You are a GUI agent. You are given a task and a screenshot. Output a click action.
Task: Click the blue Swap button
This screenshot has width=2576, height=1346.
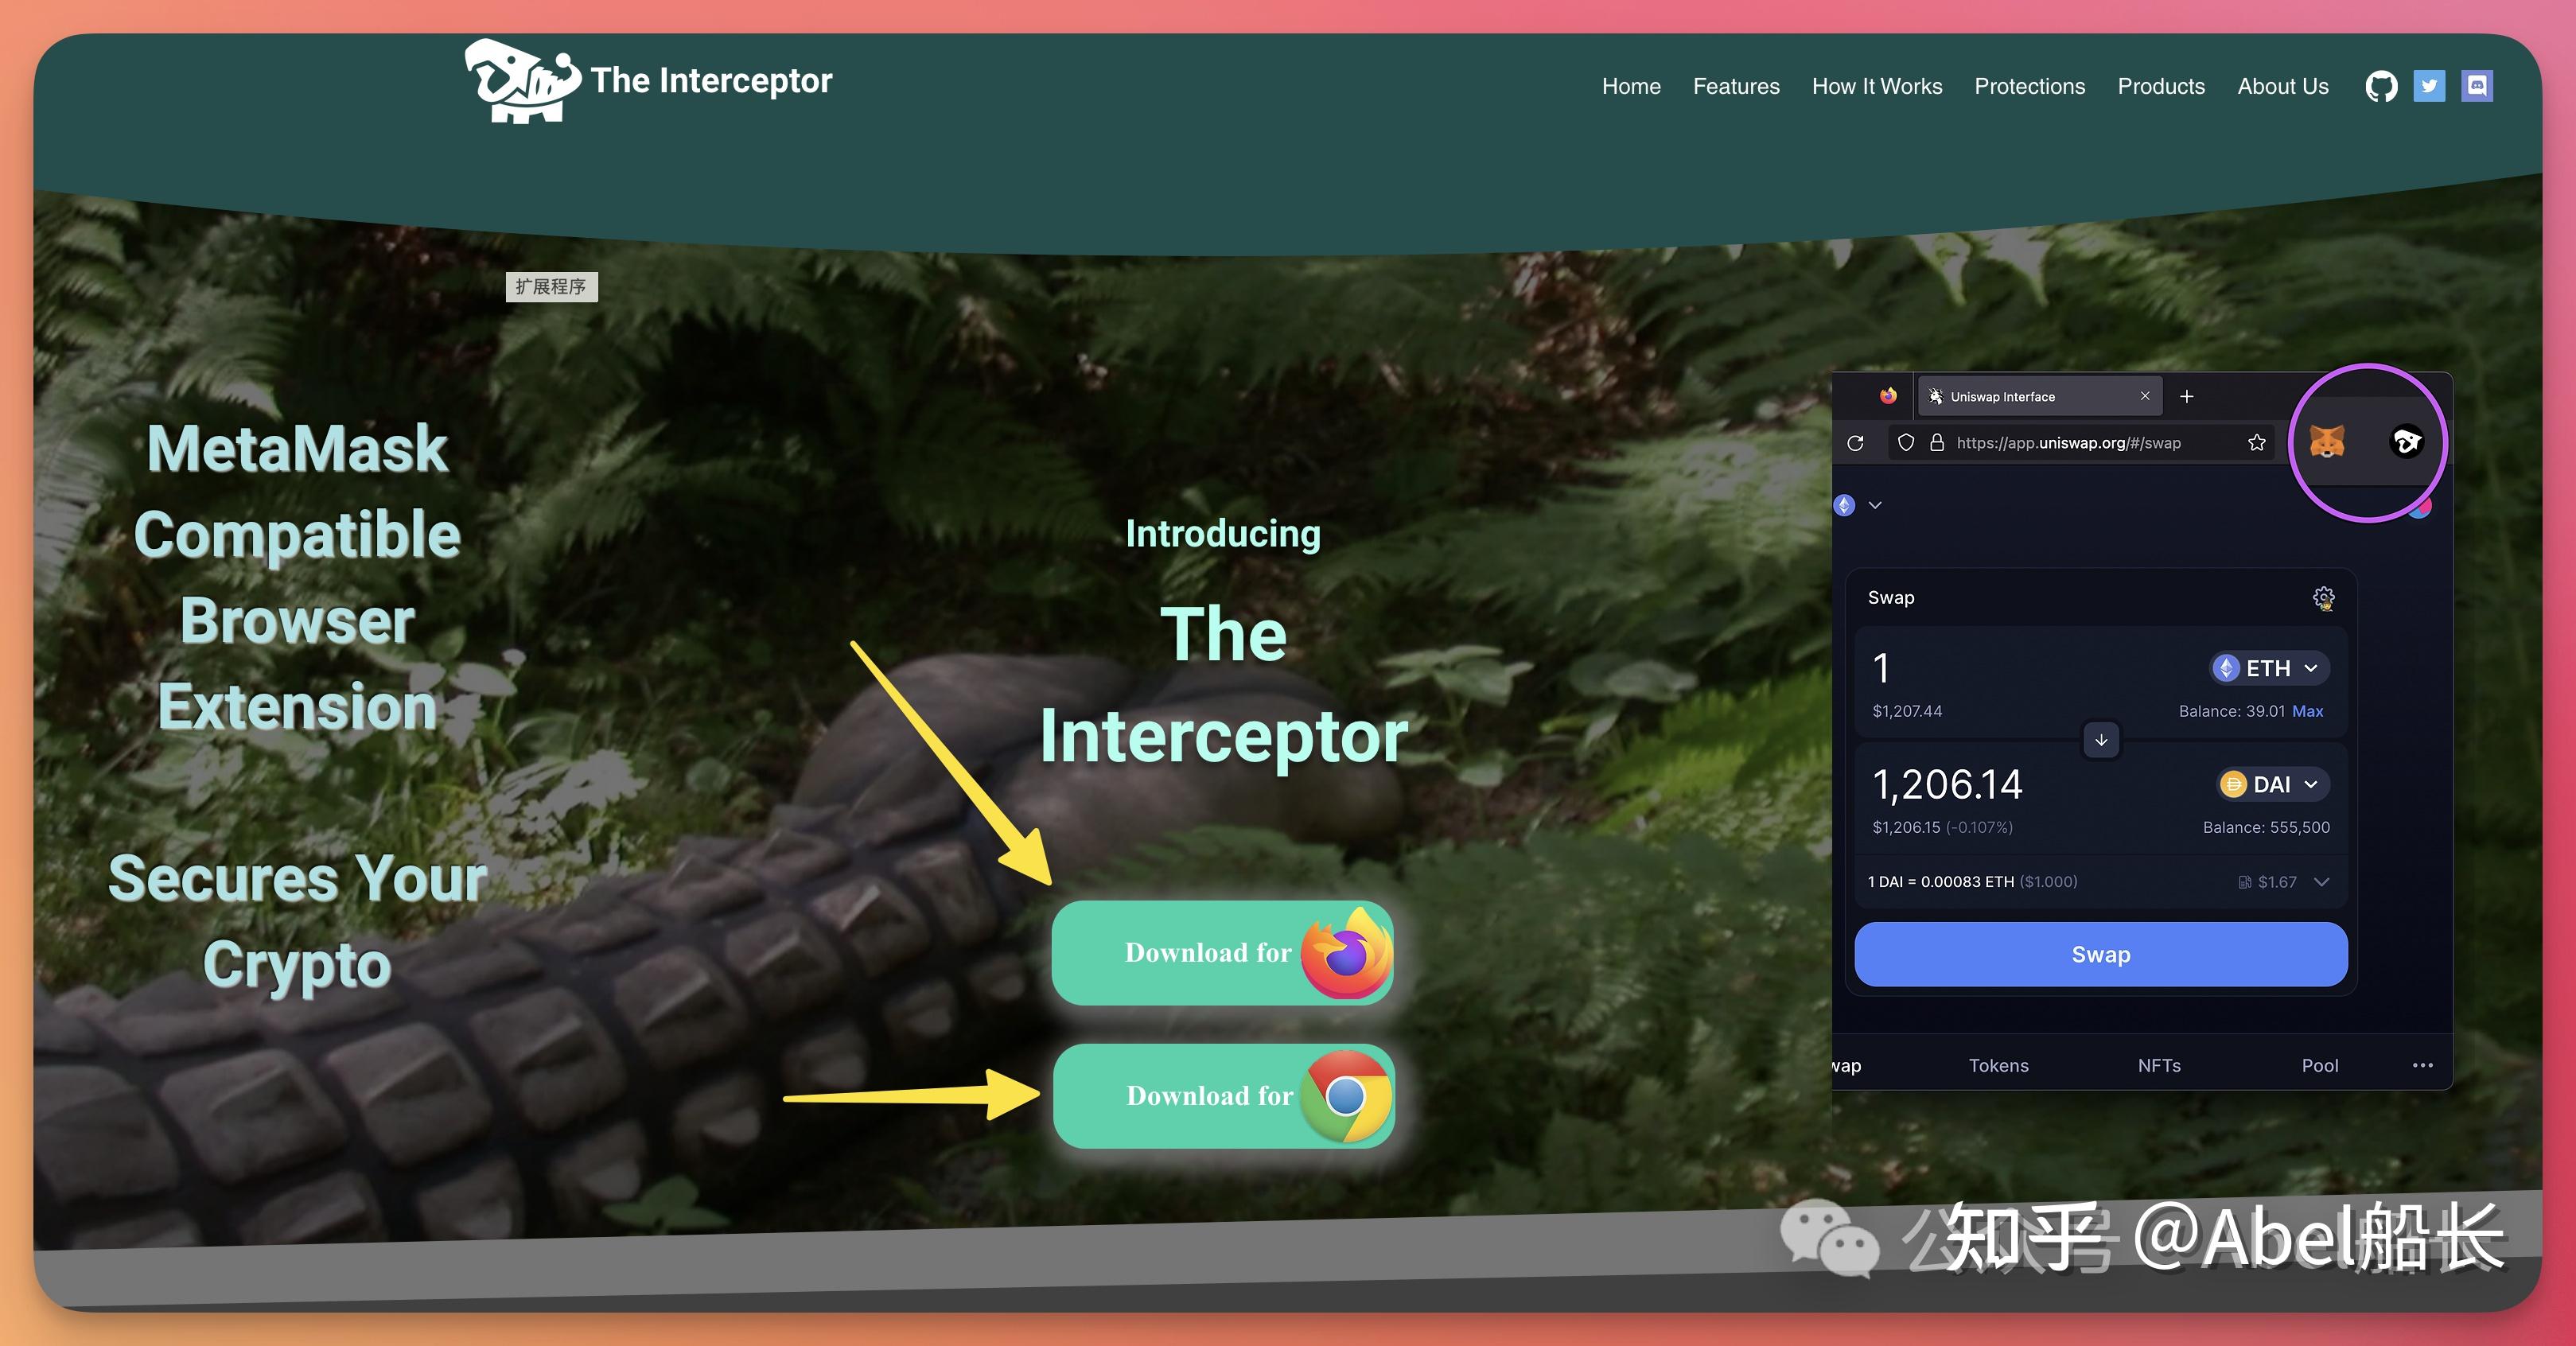(2100, 954)
